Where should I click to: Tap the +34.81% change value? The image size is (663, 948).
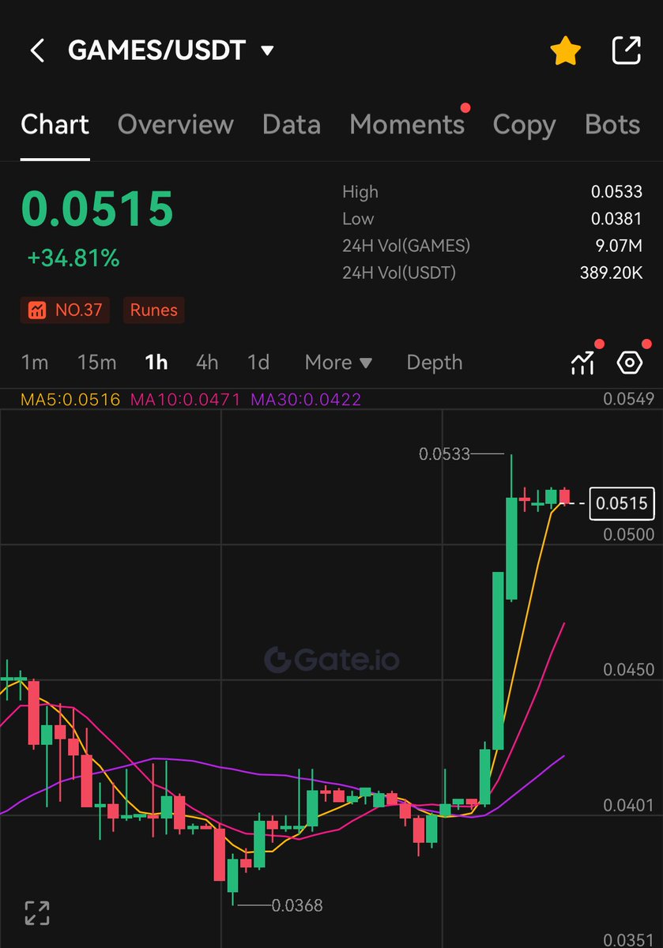click(x=73, y=258)
